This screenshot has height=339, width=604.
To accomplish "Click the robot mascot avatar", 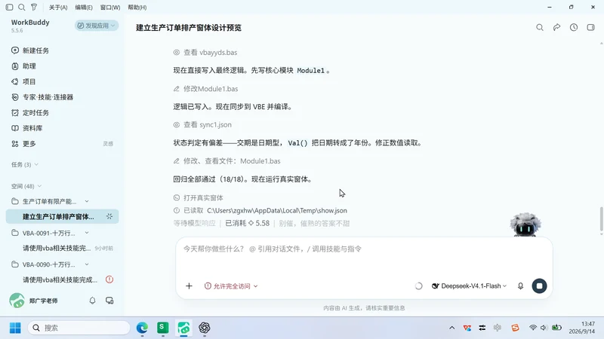I will (525, 224).
